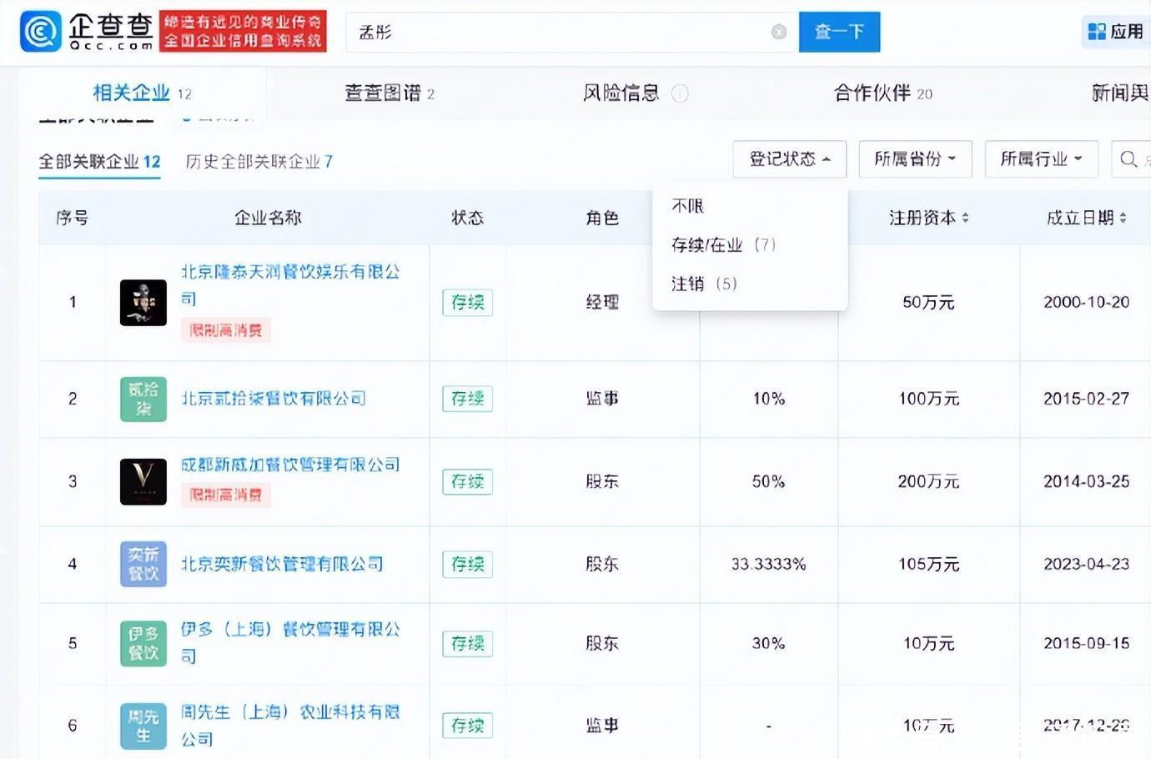Open the 奕新餐饮 company logo icon
Image resolution: width=1151 pixels, height=759 pixels.
[143, 564]
